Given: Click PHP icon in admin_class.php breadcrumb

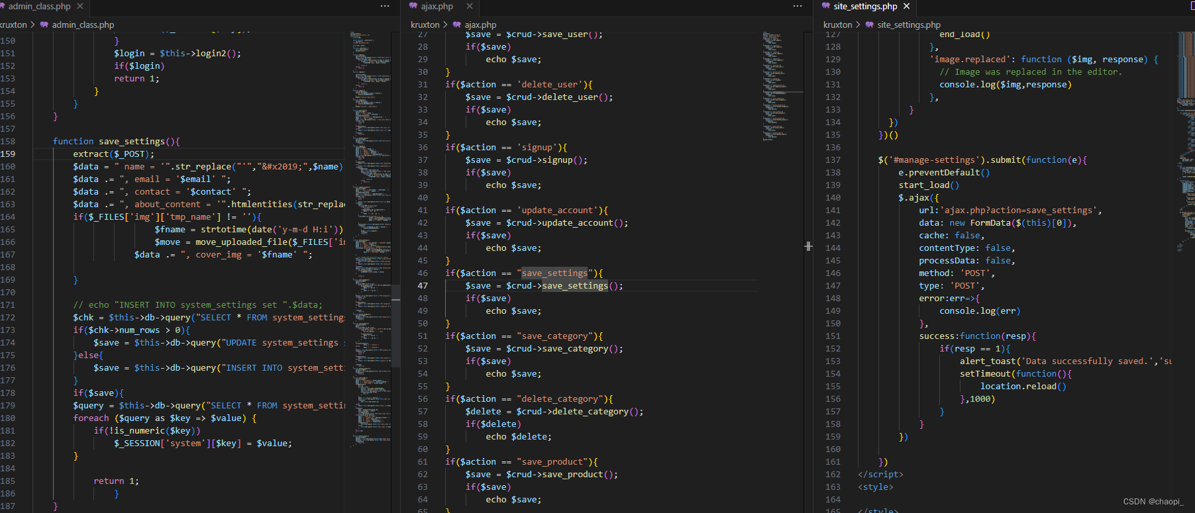Looking at the screenshot, I should pos(44,25).
